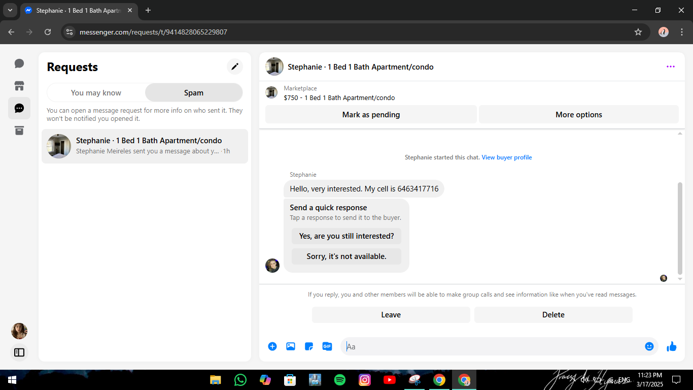This screenshot has width=693, height=390.
Task: Click Mark as pending button
Action: pyautogui.click(x=371, y=115)
